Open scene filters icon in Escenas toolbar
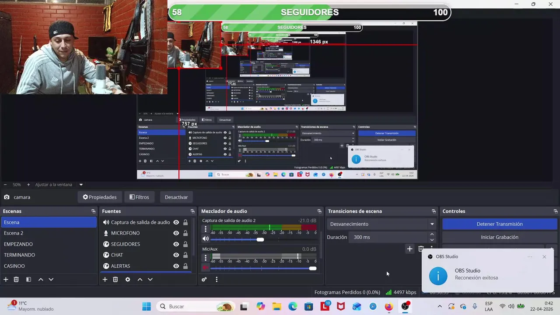Screen dimensions: 560x315 (28, 279)
